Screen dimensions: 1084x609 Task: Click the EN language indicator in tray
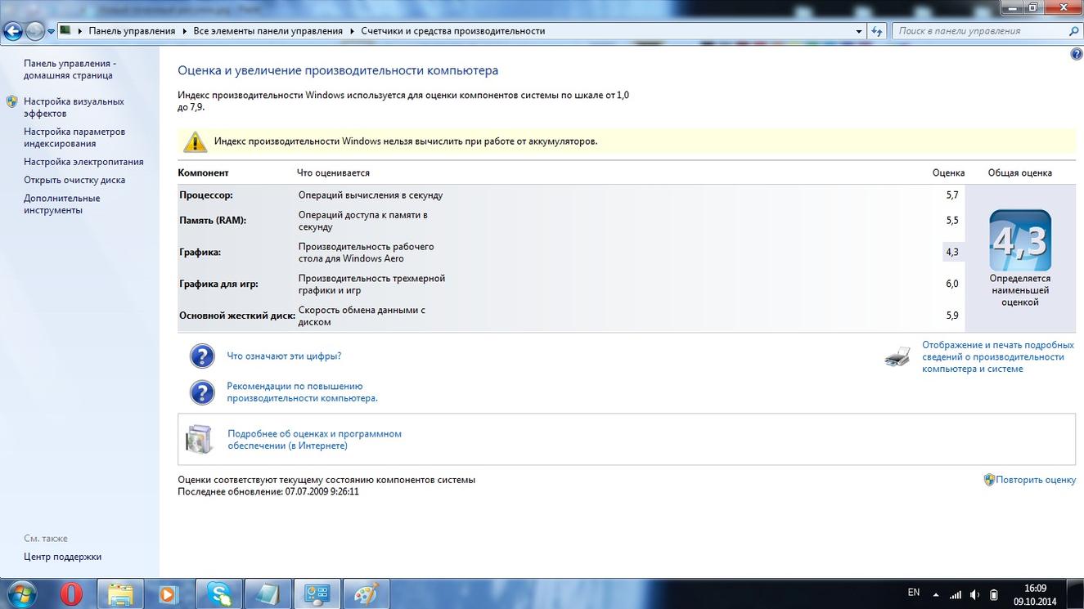click(x=914, y=593)
